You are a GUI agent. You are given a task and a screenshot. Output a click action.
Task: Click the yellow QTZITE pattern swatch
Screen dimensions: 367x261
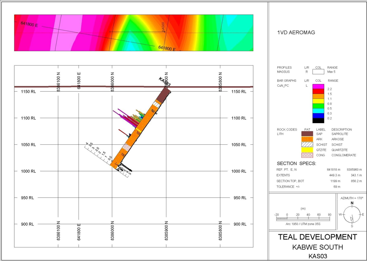tap(307, 150)
